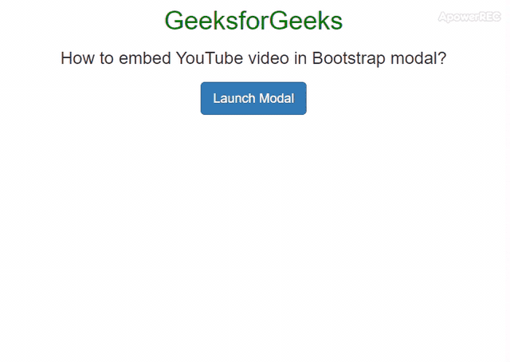The image size is (510, 362).
Task: Click the word How starting the subheading
Action: pos(77,58)
